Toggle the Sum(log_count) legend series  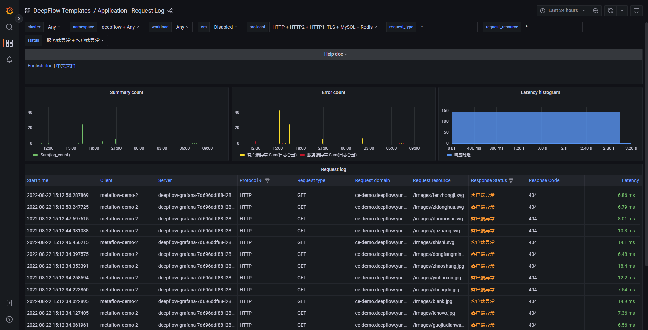55,155
